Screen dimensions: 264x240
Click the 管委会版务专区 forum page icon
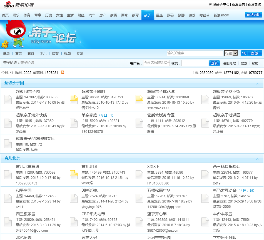[140, 123]
